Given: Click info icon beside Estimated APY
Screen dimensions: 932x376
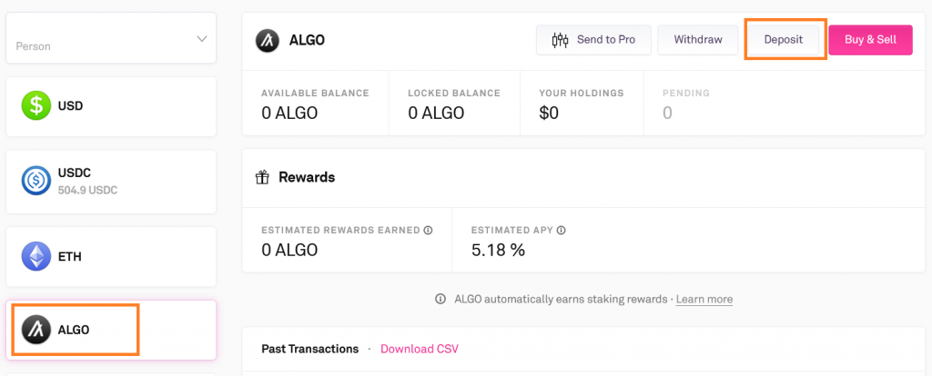Looking at the screenshot, I should pos(562,230).
